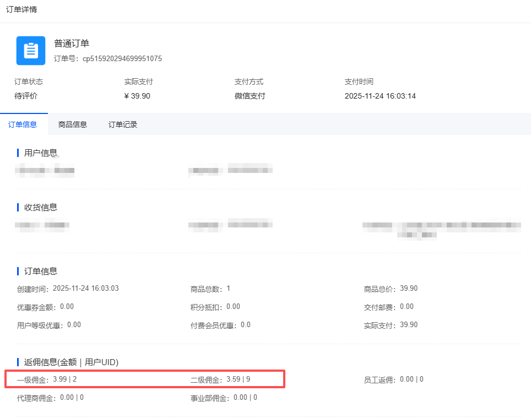Click the payment time 2025-11-24 16:03:14
The height and width of the screenshot is (418, 531).
pyautogui.click(x=380, y=96)
